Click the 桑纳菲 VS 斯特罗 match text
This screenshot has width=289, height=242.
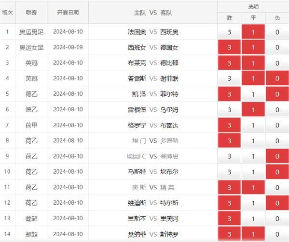(x=153, y=234)
